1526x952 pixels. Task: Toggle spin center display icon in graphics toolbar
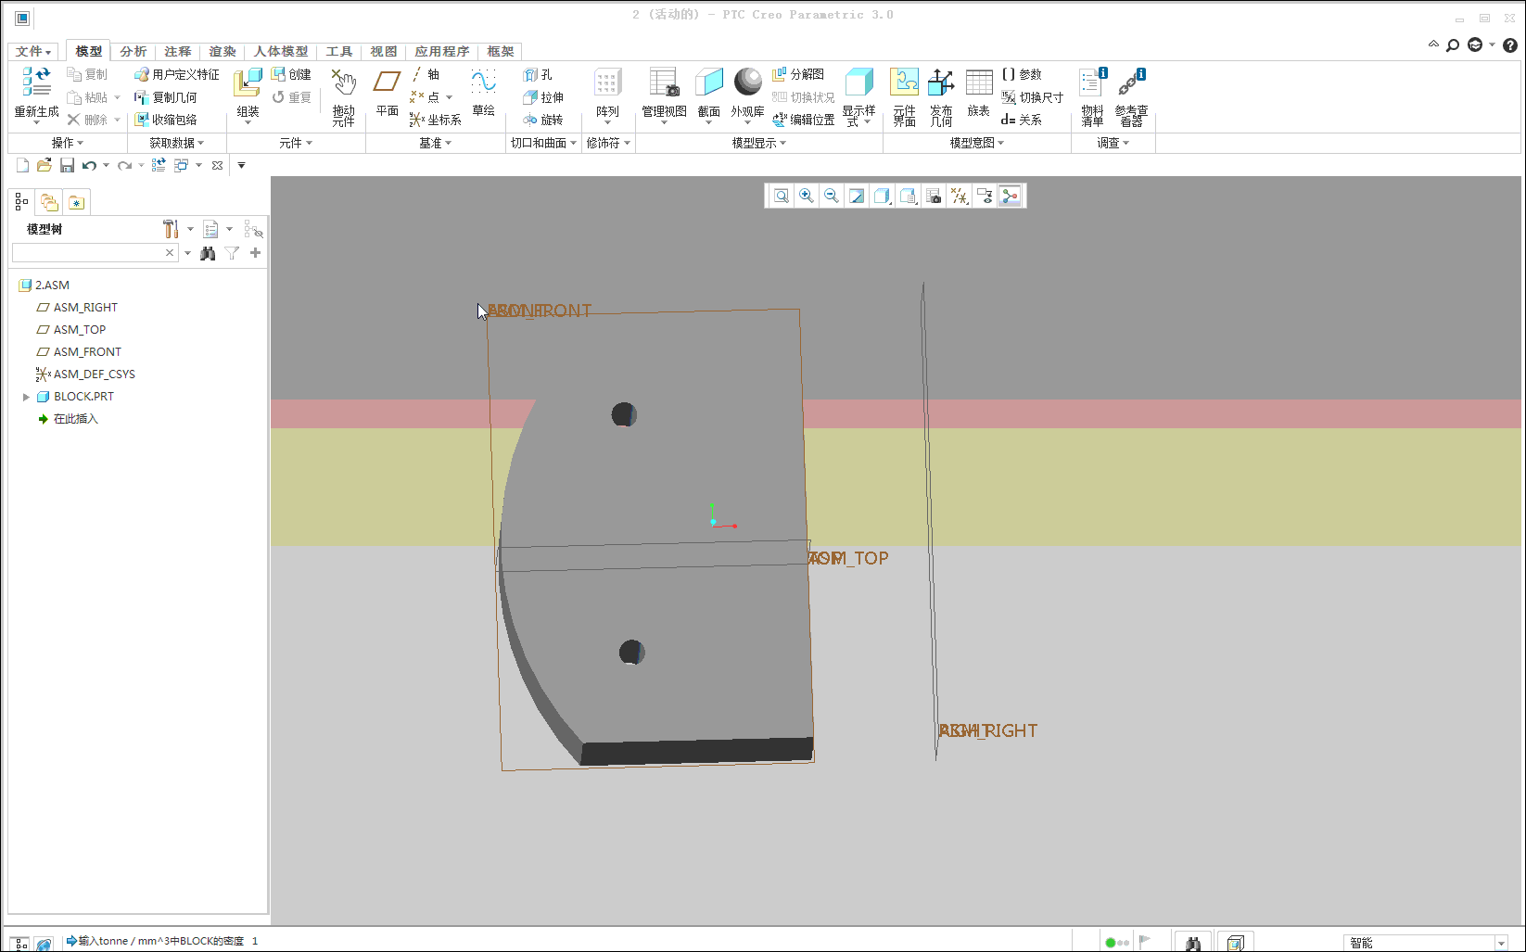(x=1010, y=196)
